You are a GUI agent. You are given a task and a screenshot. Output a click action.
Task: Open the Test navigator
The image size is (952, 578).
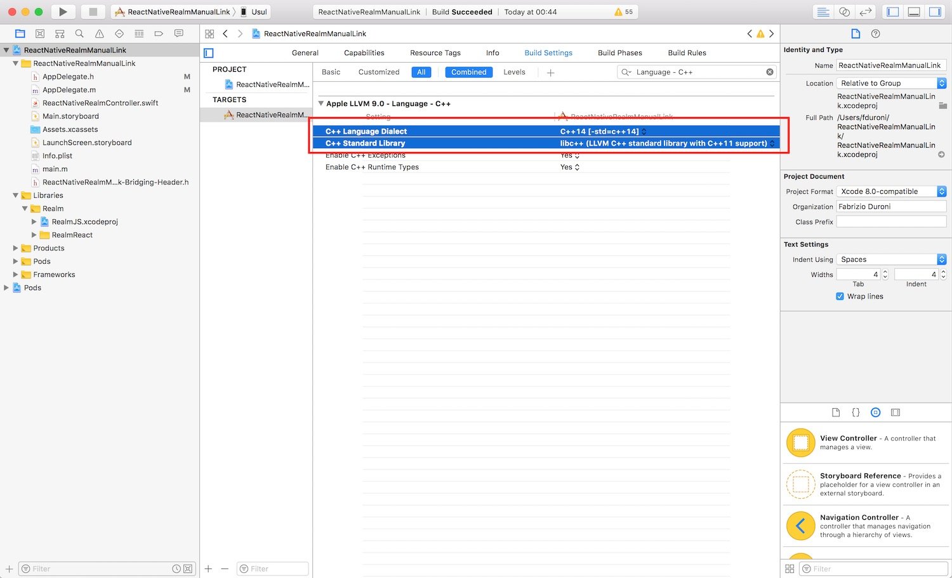pyautogui.click(x=119, y=34)
